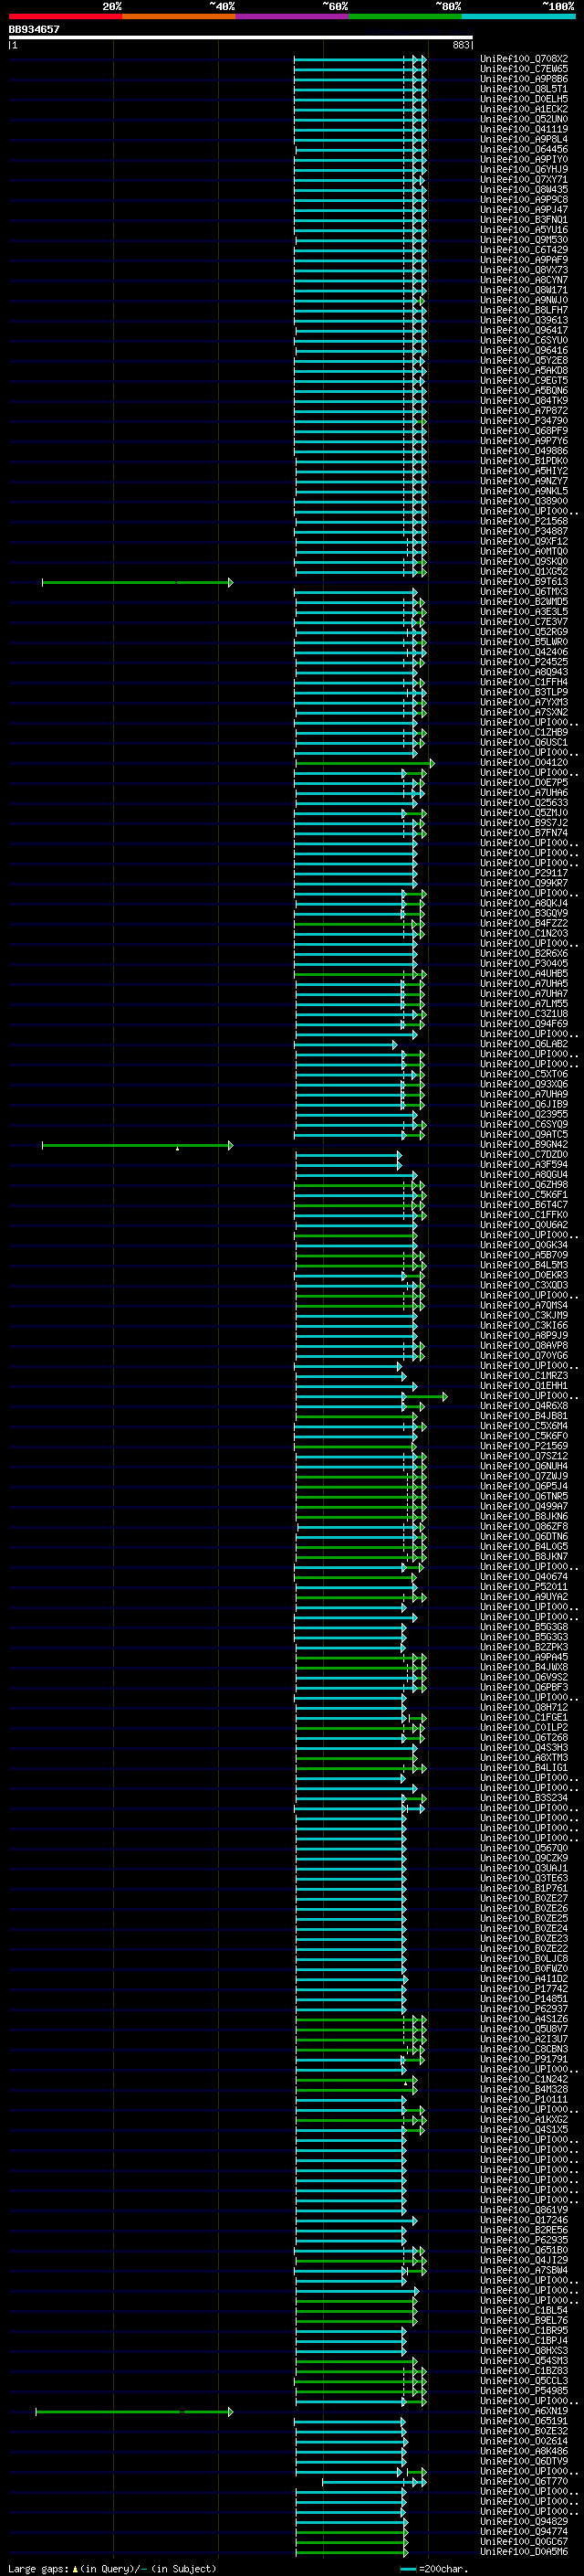Click the green alignment bar for UniRef100_B9T613

137,582
